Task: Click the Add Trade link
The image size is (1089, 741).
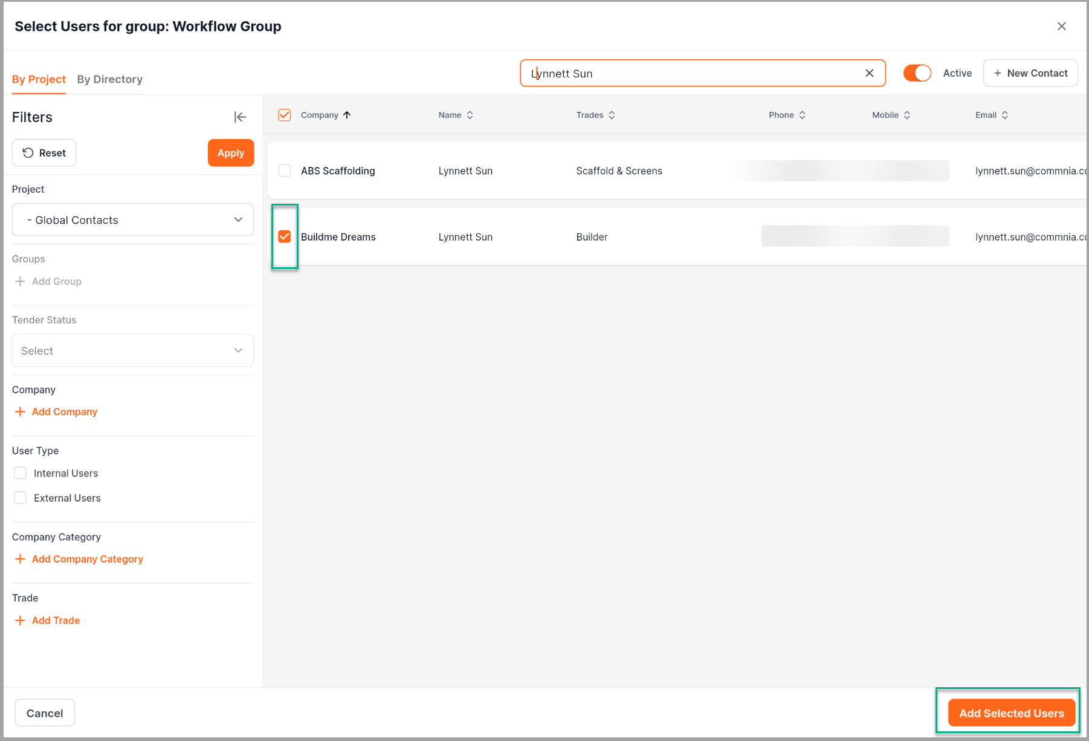Action: (47, 620)
